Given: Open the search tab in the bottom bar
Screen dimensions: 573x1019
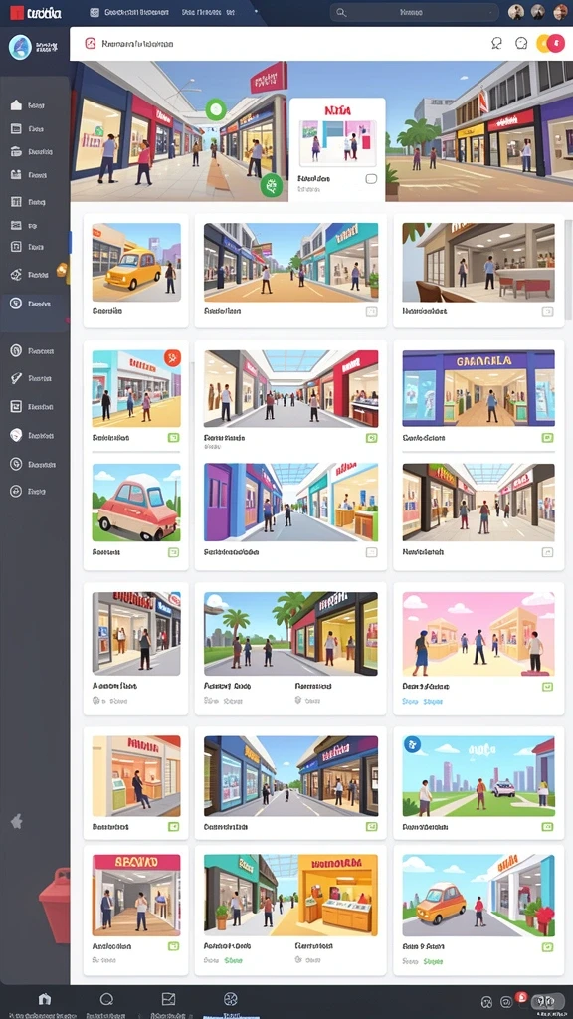Looking at the screenshot, I should click(x=106, y=999).
